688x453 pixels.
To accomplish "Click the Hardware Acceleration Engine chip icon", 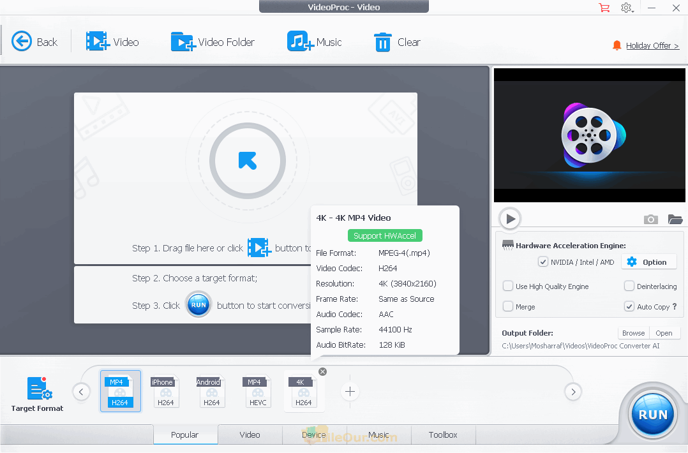I will pyautogui.click(x=507, y=245).
